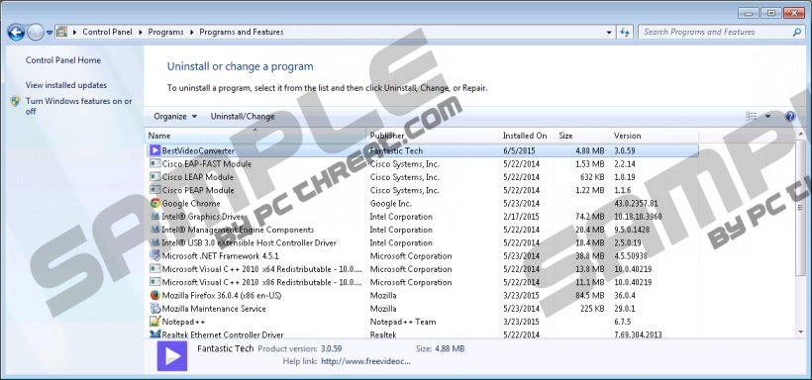Click the list scrollbar up arrow
The width and height of the screenshot is (812, 380).
tap(800, 135)
